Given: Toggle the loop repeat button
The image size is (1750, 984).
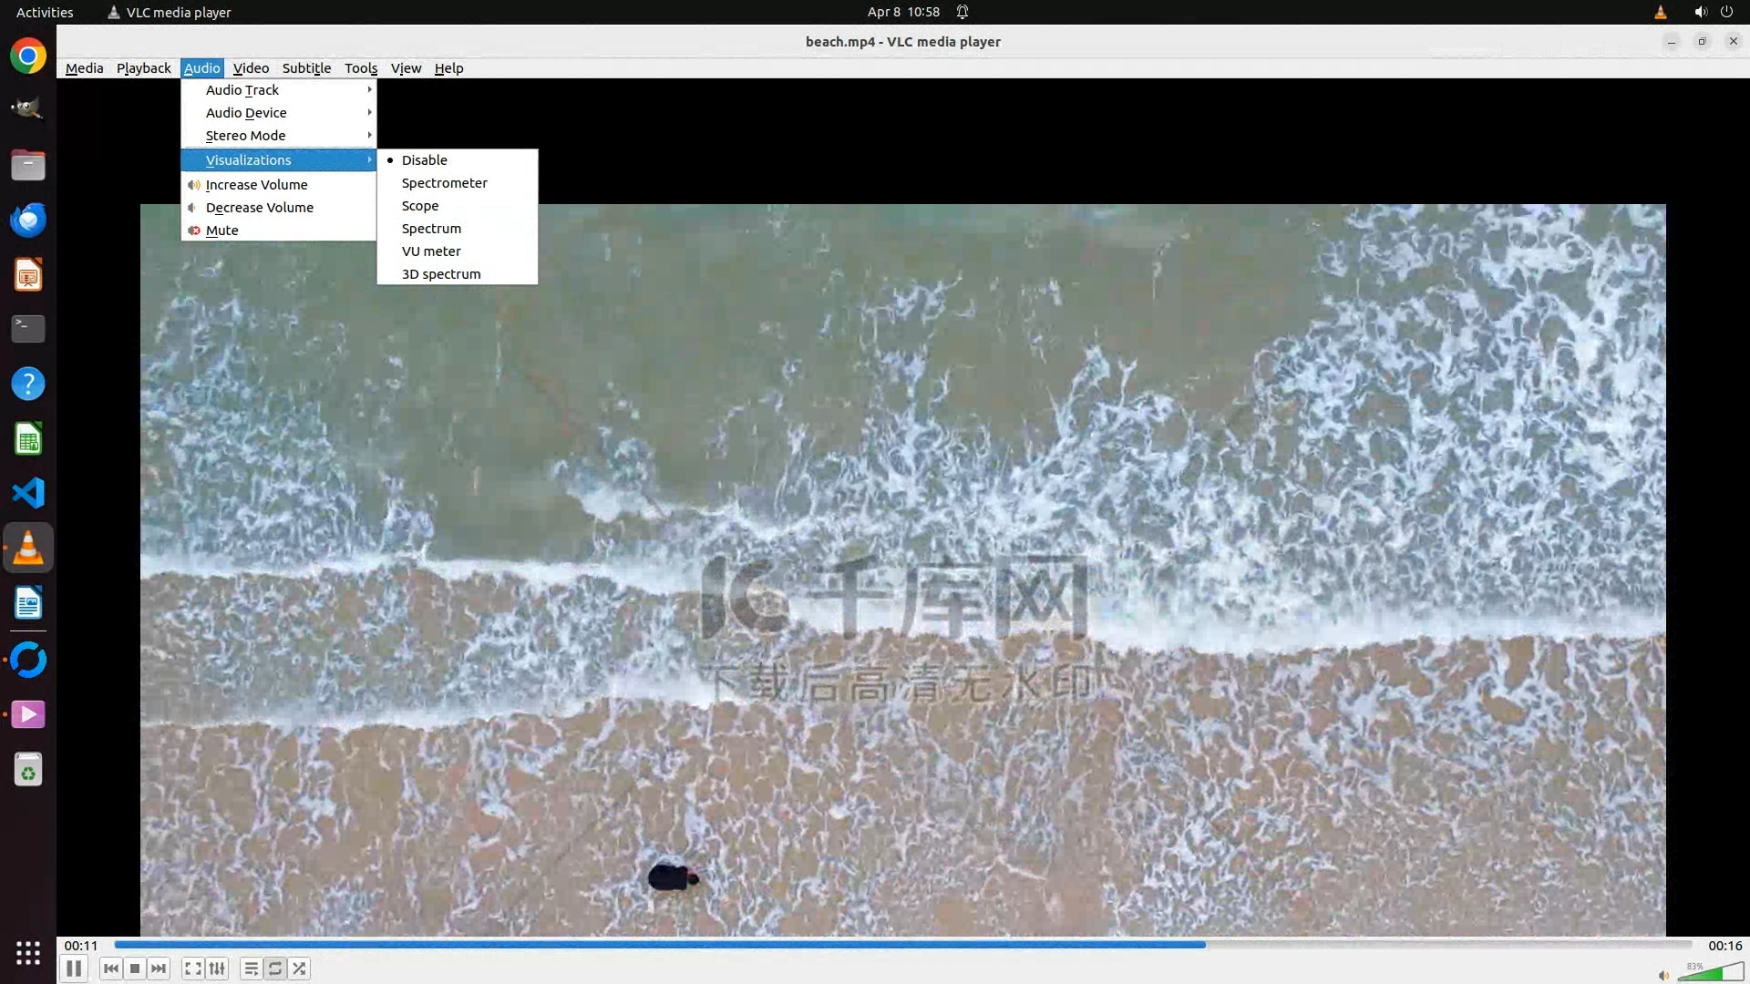Looking at the screenshot, I should [275, 969].
